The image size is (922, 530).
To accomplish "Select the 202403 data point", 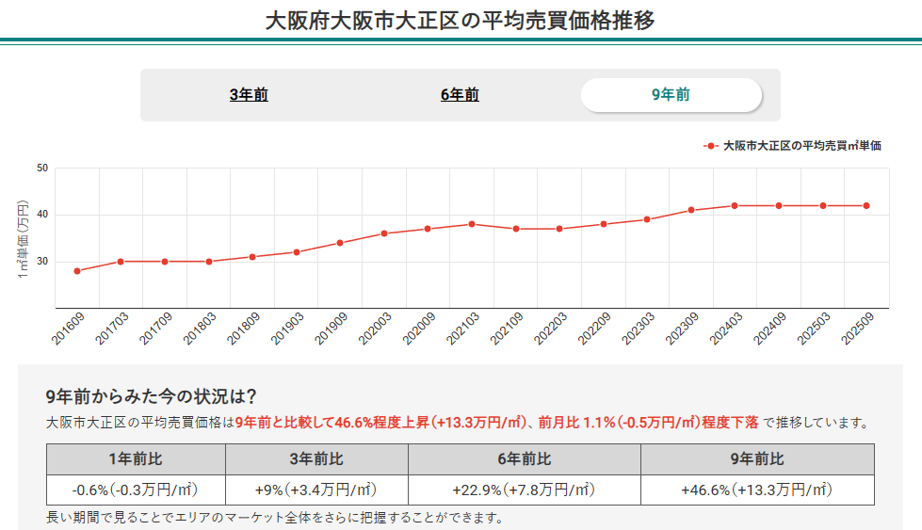I will click(x=735, y=205).
